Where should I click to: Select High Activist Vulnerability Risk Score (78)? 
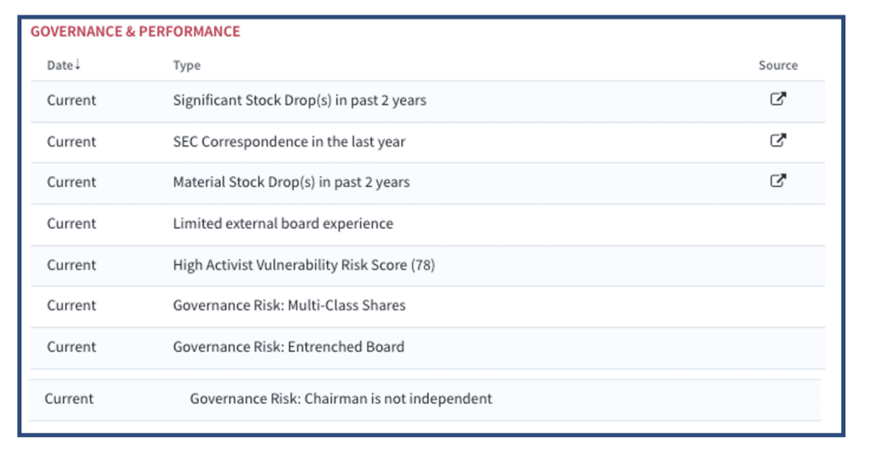tap(304, 265)
